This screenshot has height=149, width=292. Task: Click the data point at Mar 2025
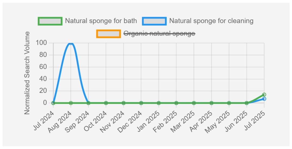[194, 103]
